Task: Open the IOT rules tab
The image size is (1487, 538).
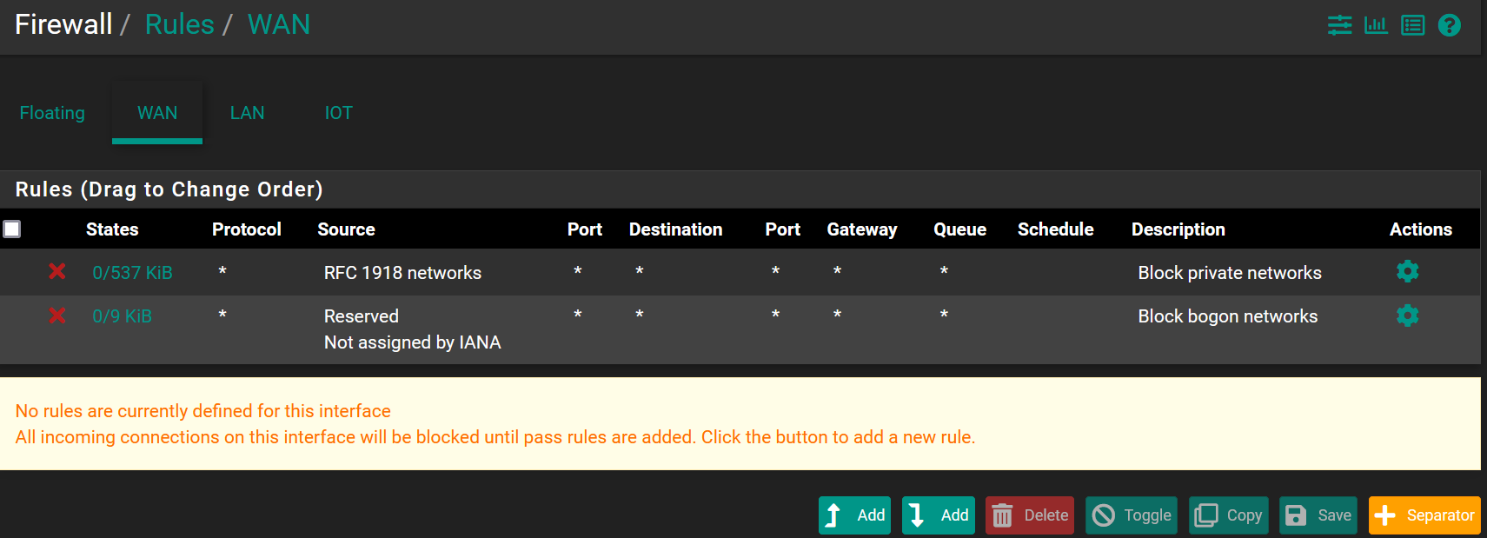Action: tap(338, 113)
